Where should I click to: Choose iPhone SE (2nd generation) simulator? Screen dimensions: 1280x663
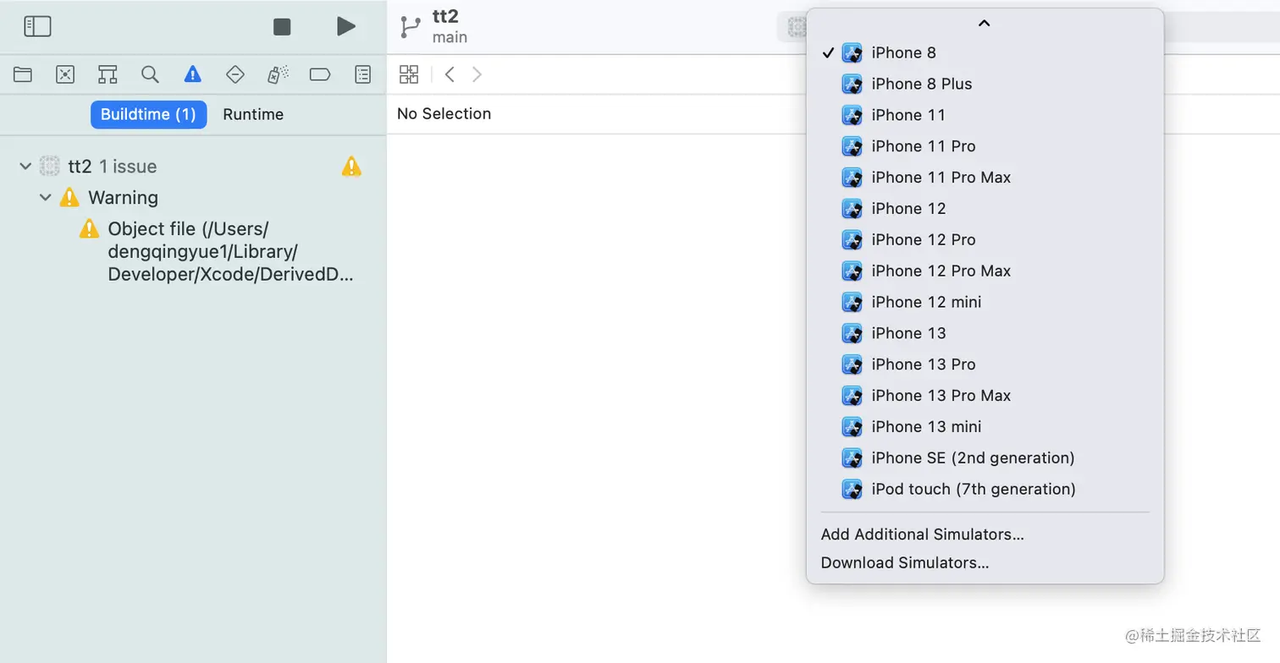(985, 459)
